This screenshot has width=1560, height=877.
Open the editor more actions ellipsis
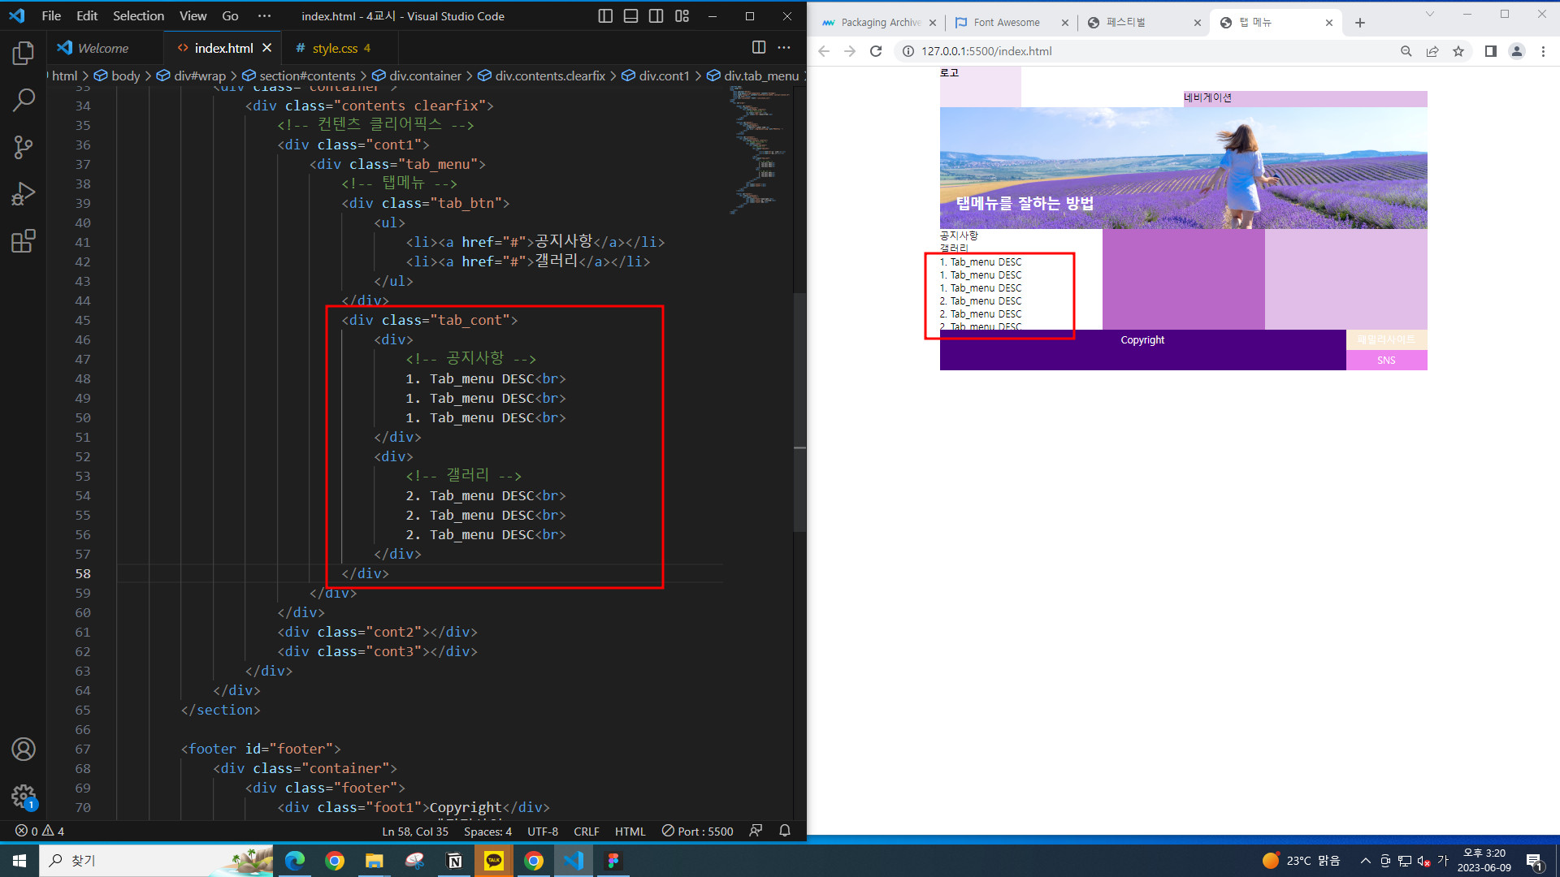pos(784,48)
